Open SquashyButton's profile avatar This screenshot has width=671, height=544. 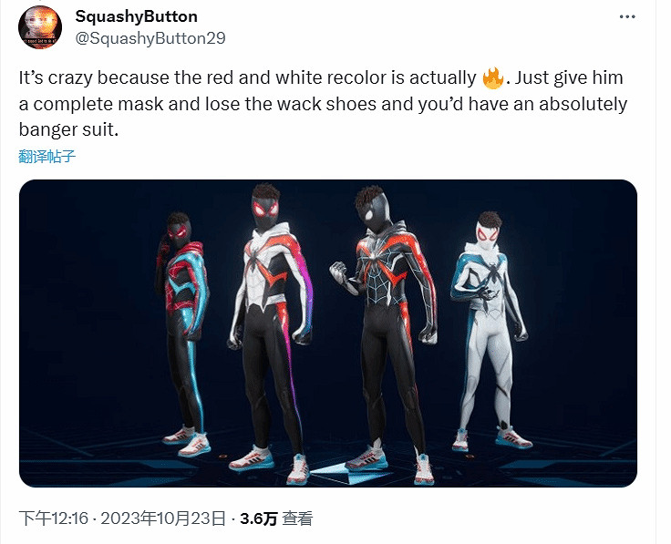40,27
